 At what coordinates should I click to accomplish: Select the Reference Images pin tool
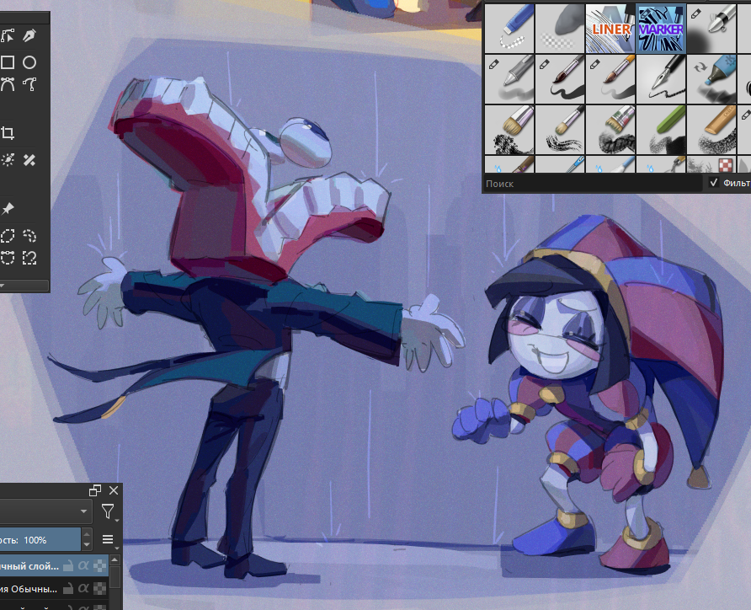(8, 209)
